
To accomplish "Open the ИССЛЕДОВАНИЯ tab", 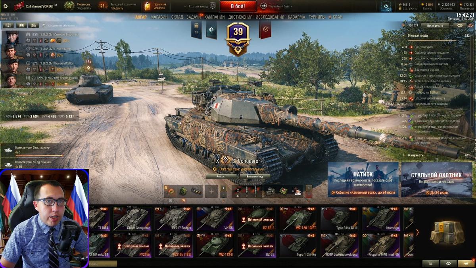I will 270,17.
